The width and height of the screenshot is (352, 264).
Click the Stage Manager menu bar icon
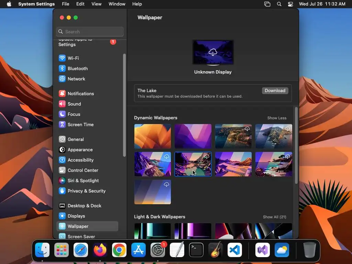(x=267, y=4)
